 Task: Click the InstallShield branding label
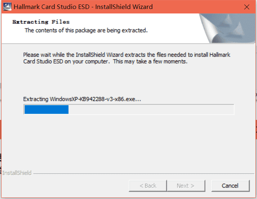pos(17,173)
